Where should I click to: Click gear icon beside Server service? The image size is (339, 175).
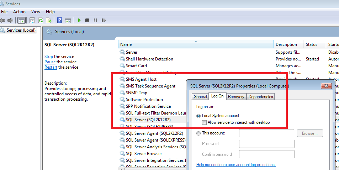pyautogui.click(x=122, y=52)
